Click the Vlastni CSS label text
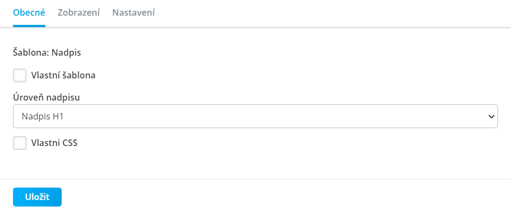 (55, 143)
